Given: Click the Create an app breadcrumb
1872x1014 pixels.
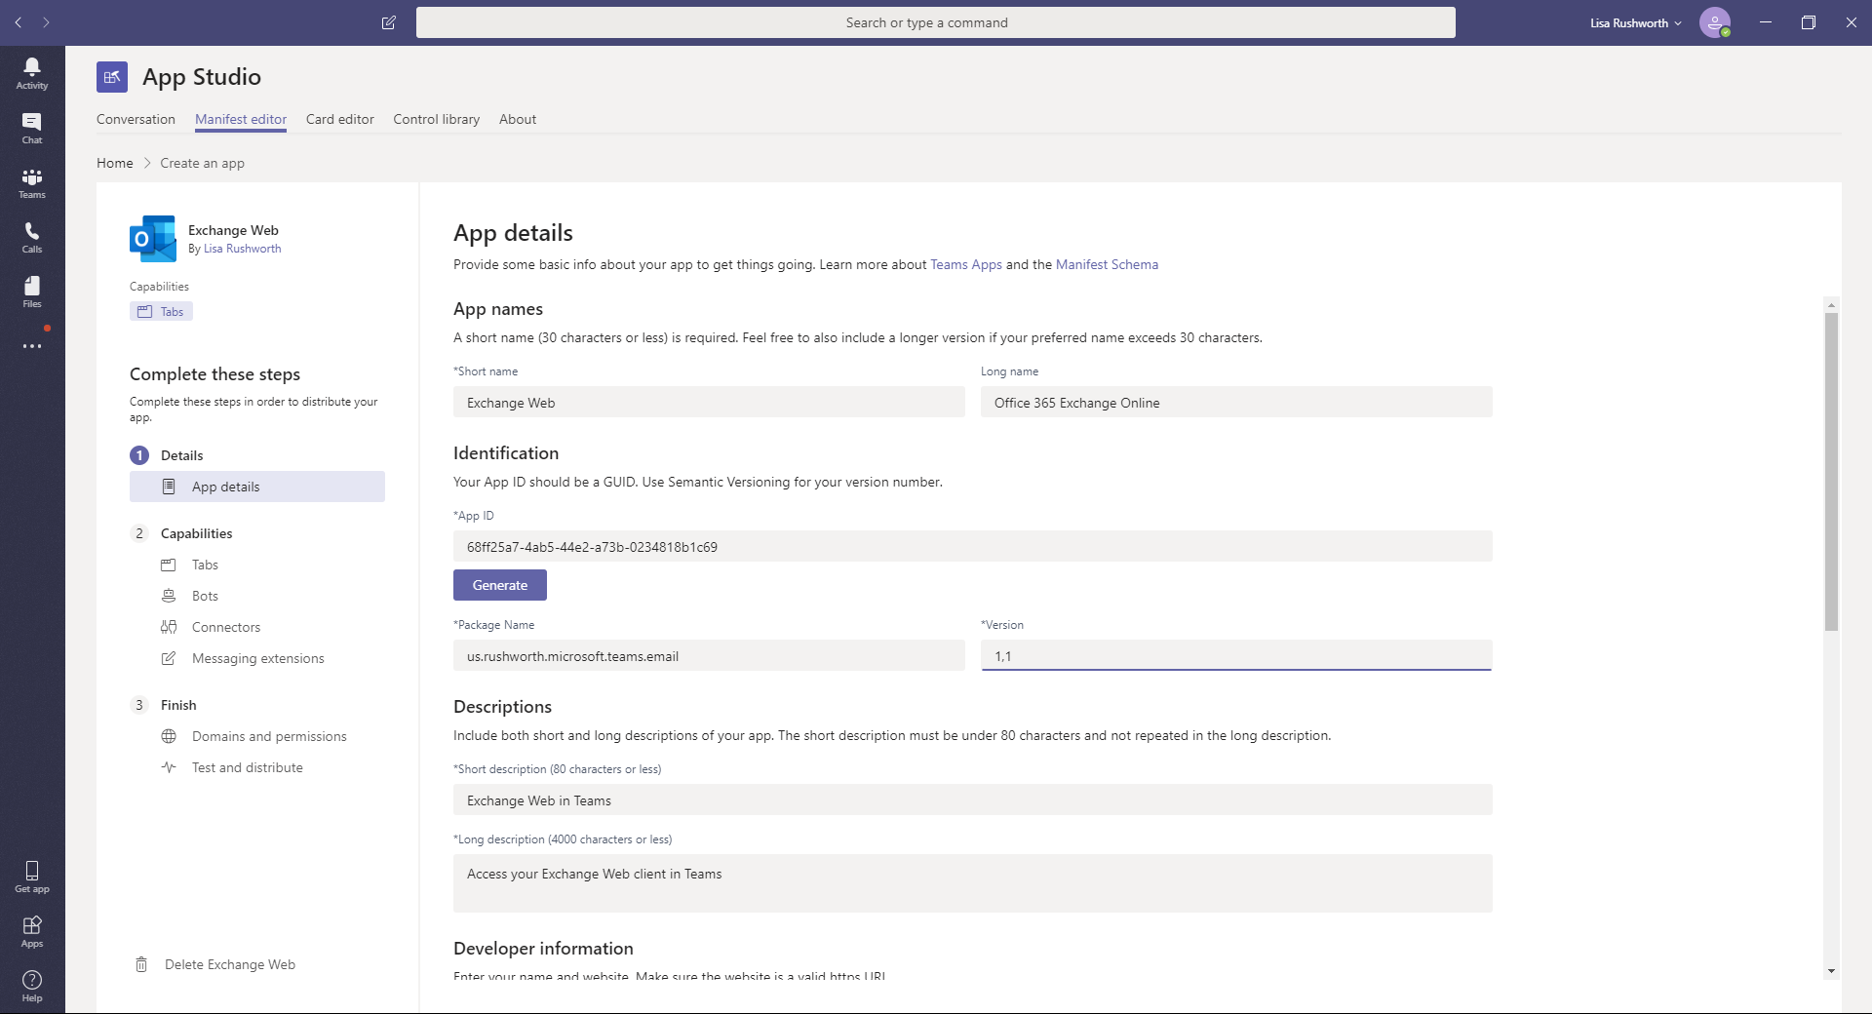Looking at the screenshot, I should click(203, 163).
